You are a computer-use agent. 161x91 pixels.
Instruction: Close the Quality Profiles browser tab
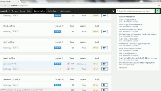[19, 2]
